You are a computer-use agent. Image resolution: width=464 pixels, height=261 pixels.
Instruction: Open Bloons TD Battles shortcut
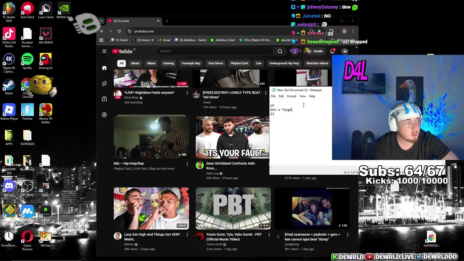point(45,114)
